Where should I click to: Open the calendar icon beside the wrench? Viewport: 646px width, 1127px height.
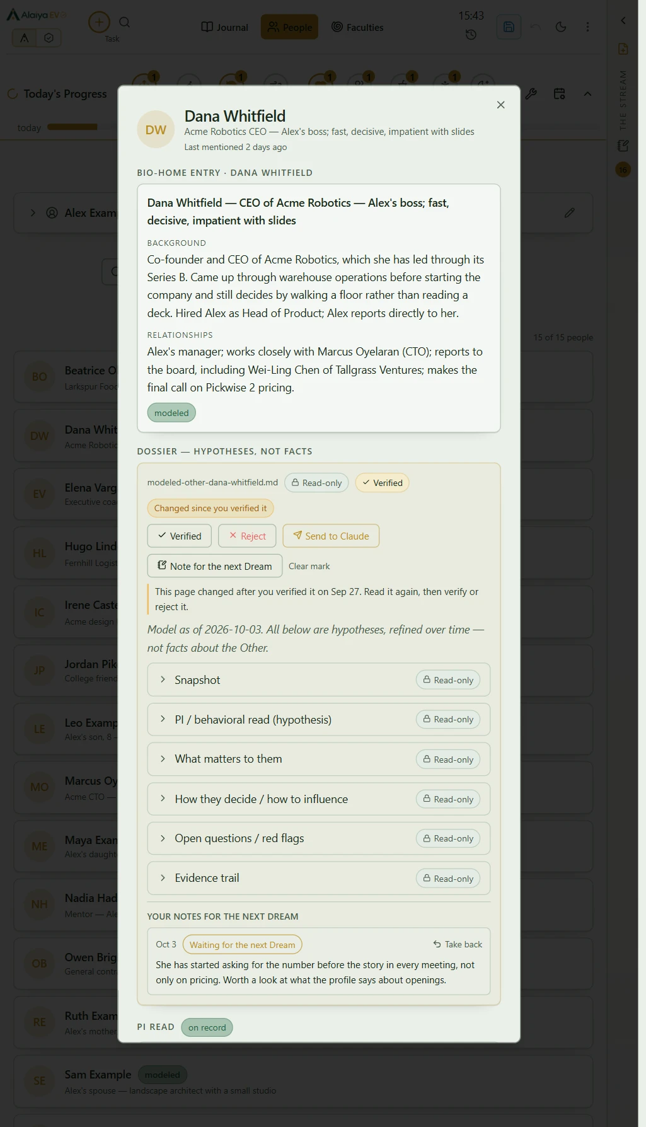[x=559, y=94]
